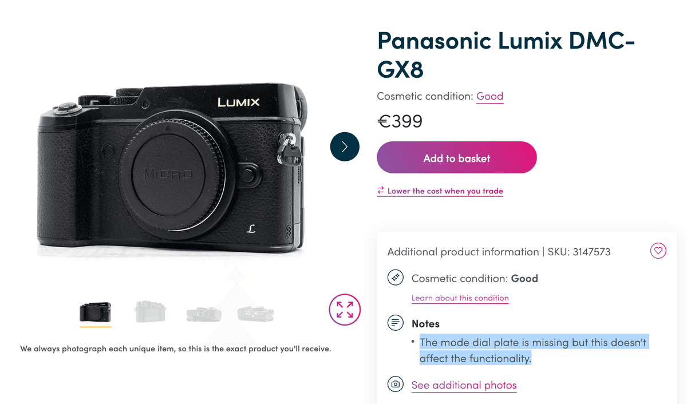Toggle the heart wishlist icon
Screen dimensions: 687x404
[x=658, y=251]
